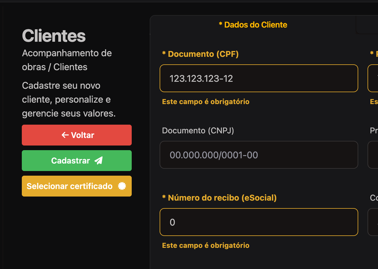
Task: Click the Acompanhamento de obras breadcrumb text
Action: 67,53
